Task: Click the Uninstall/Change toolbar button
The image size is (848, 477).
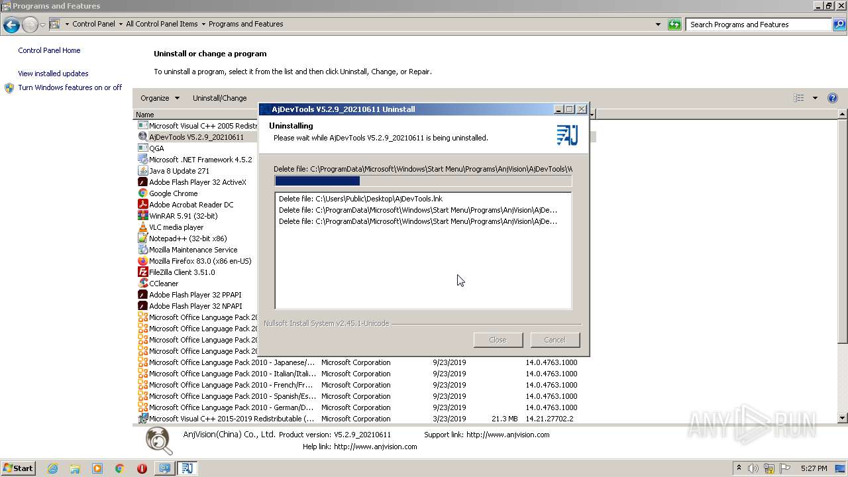Action: tap(219, 98)
